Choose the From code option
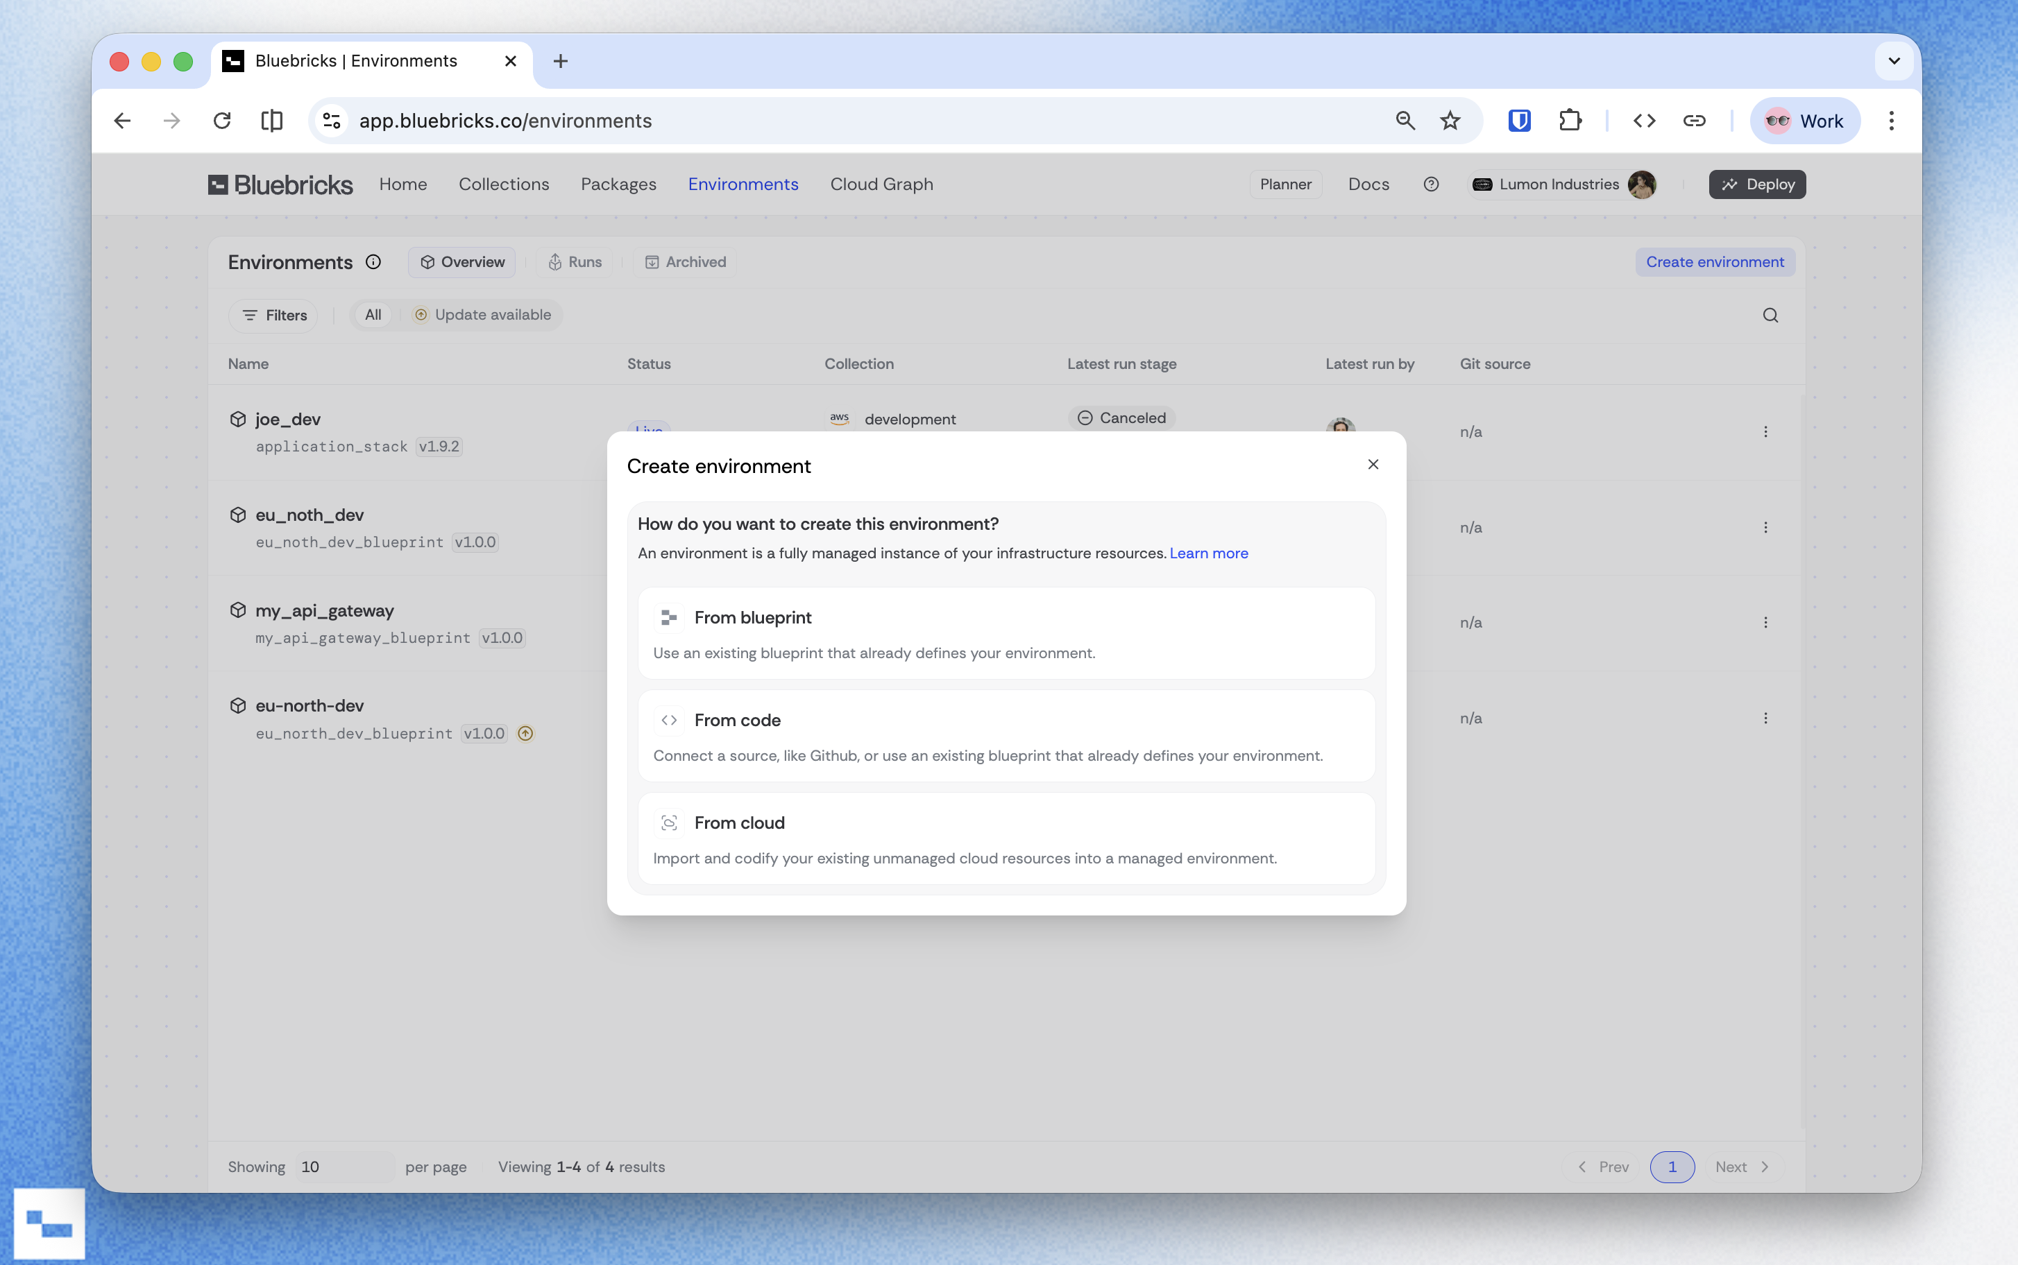 1006,737
